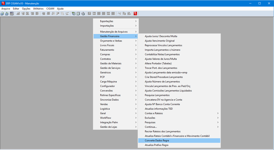This screenshot has height=150, width=274.
Task: Select Gestão de Serviços entry
Action: point(116,68)
